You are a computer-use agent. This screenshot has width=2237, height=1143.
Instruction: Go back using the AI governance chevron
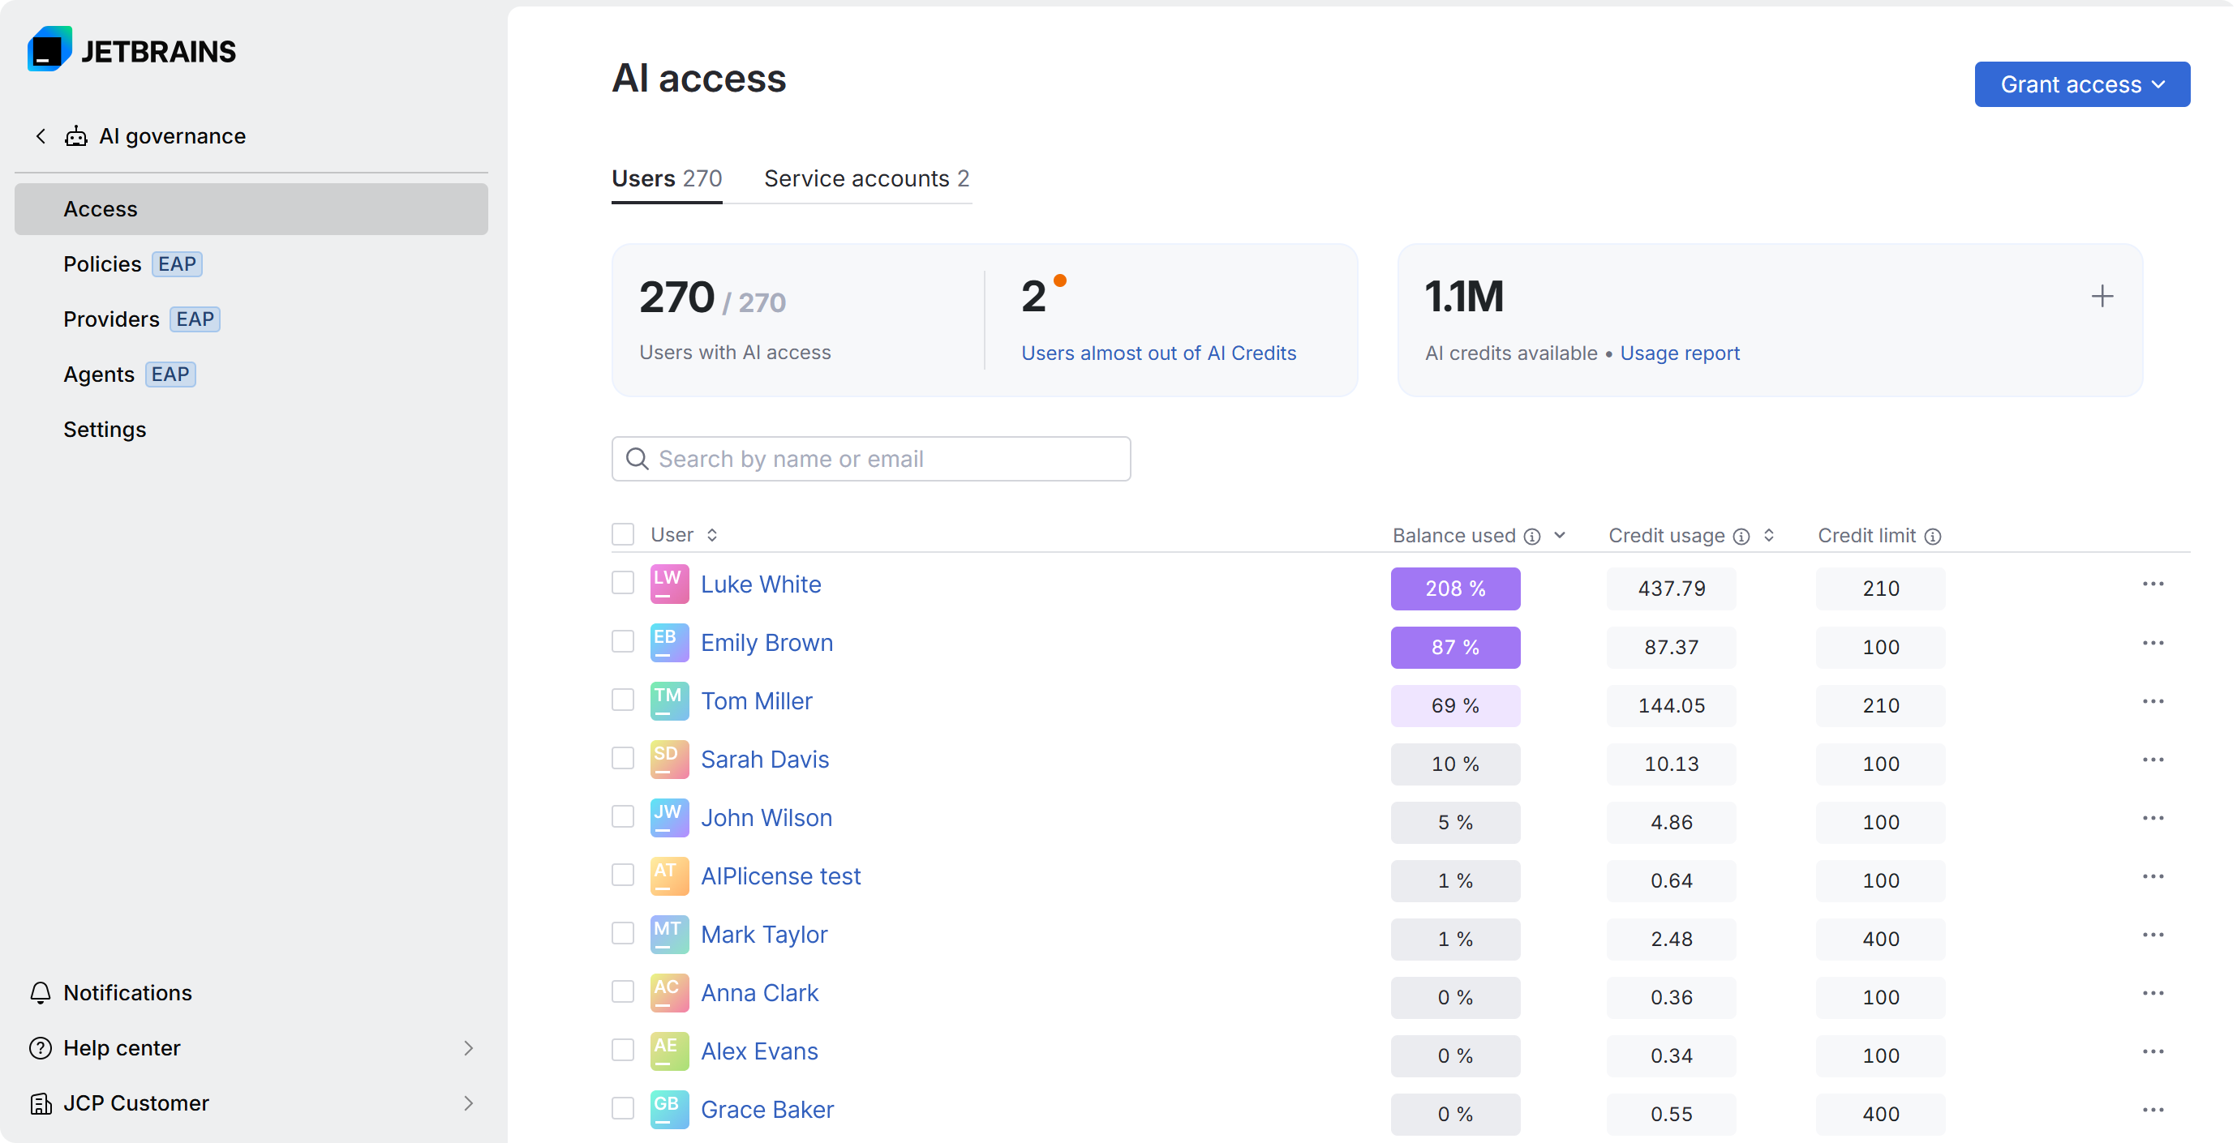(x=41, y=136)
